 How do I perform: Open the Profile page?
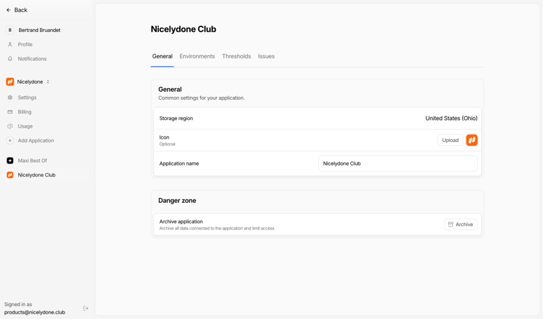click(x=25, y=44)
